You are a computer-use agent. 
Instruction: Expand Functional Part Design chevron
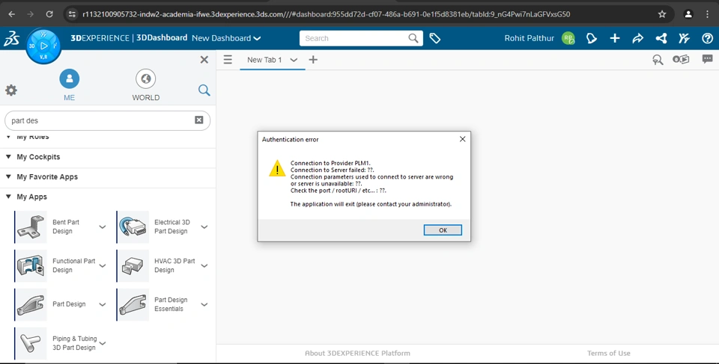click(103, 266)
